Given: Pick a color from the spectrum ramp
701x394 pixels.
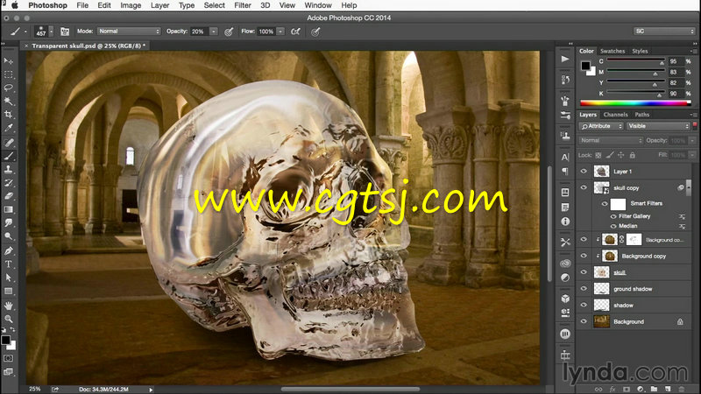Looking at the screenshot, I should 635,103.
